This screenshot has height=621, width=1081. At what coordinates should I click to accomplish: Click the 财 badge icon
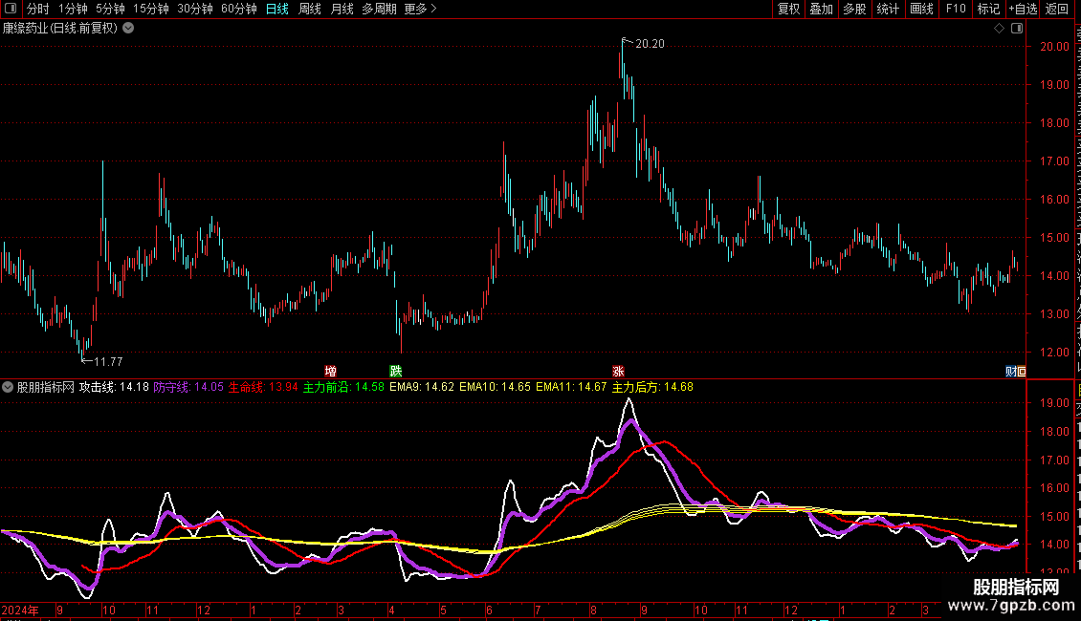pyautogui.click(x=1010, y=371)
